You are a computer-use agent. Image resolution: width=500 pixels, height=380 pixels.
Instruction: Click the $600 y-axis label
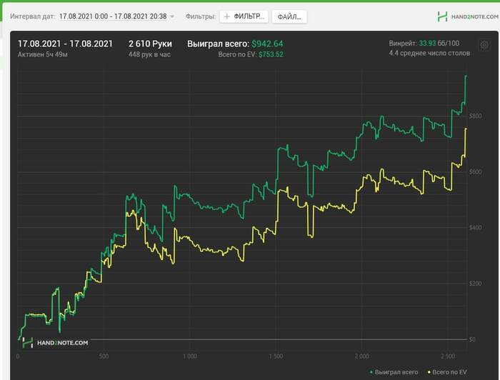(x=475, y=172)
